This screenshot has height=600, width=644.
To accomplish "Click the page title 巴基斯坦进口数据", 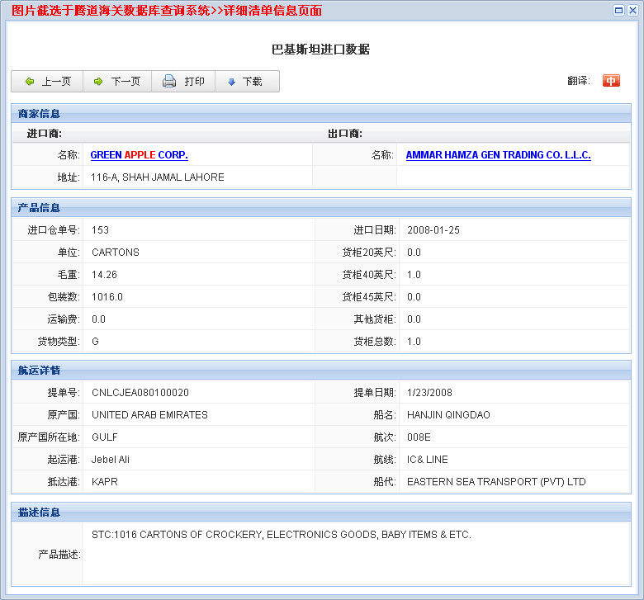I will point(320,50).
